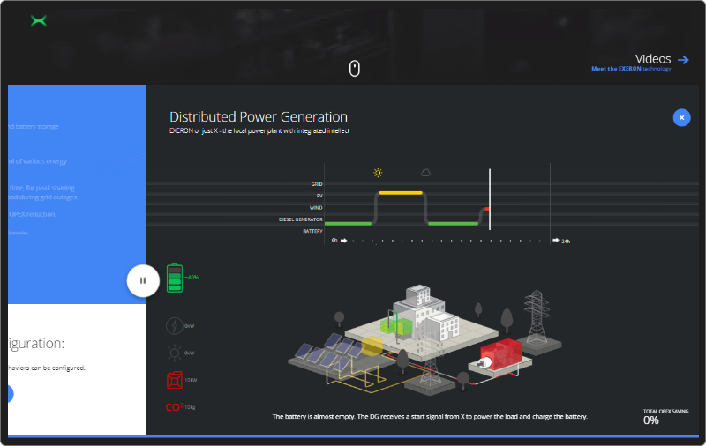706x446 pixels.
Task: Select the GRID row label
Action: (x=317, y=184)
